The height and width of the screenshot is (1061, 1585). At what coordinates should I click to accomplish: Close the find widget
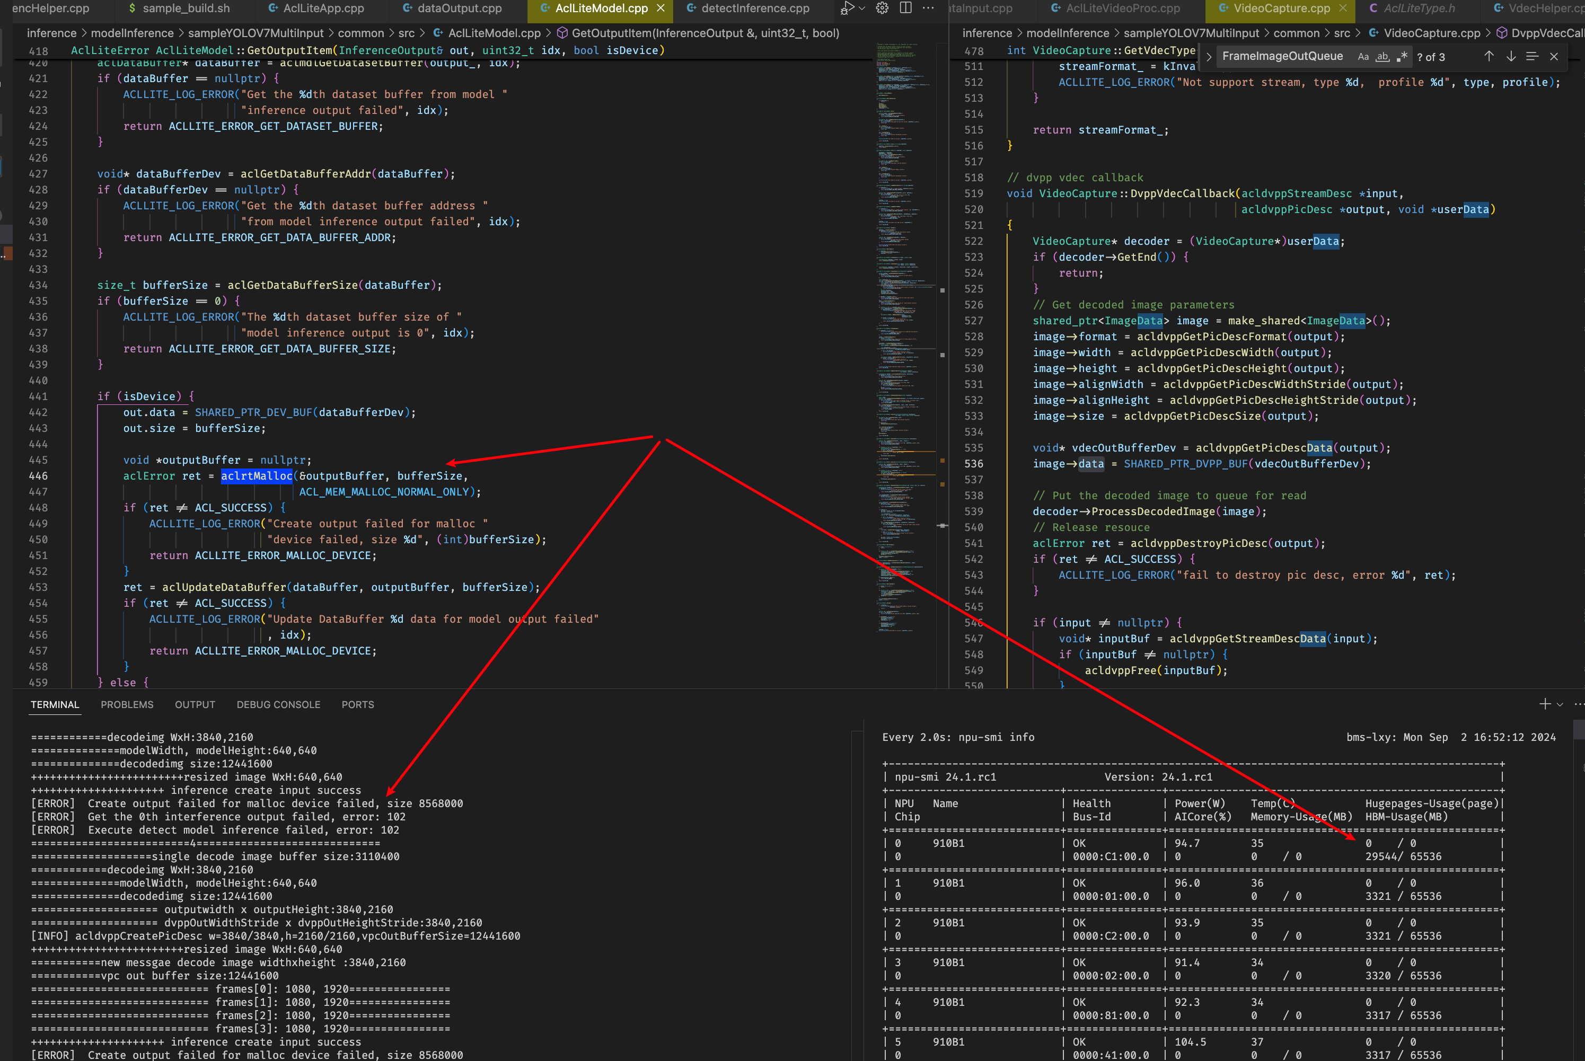(x=1554, y=57)
